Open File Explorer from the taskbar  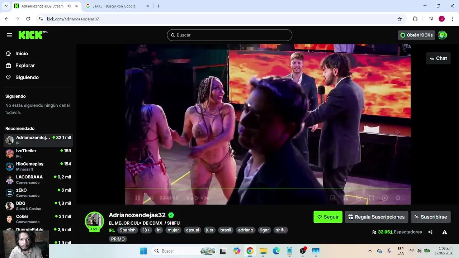[x=263, y=251]
